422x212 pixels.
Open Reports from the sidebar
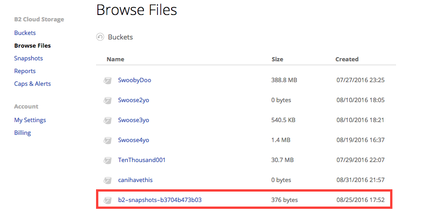(x=25, y=71)
